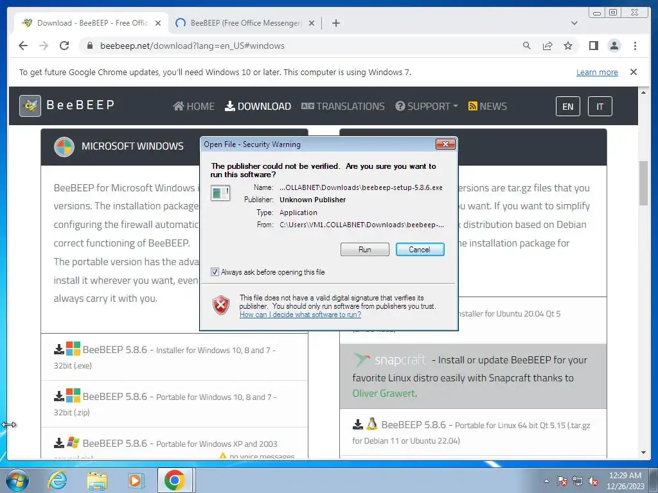This screenshot has width=658, height=493.
Task: Show hidden system tray icons
Action: 546,481
